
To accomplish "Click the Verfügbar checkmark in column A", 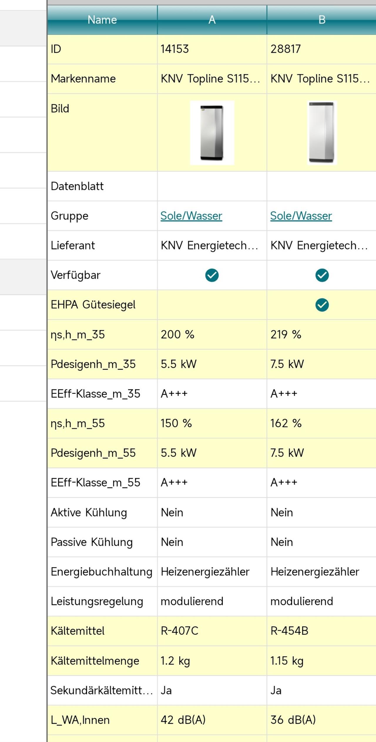I will tap(212, 275).
